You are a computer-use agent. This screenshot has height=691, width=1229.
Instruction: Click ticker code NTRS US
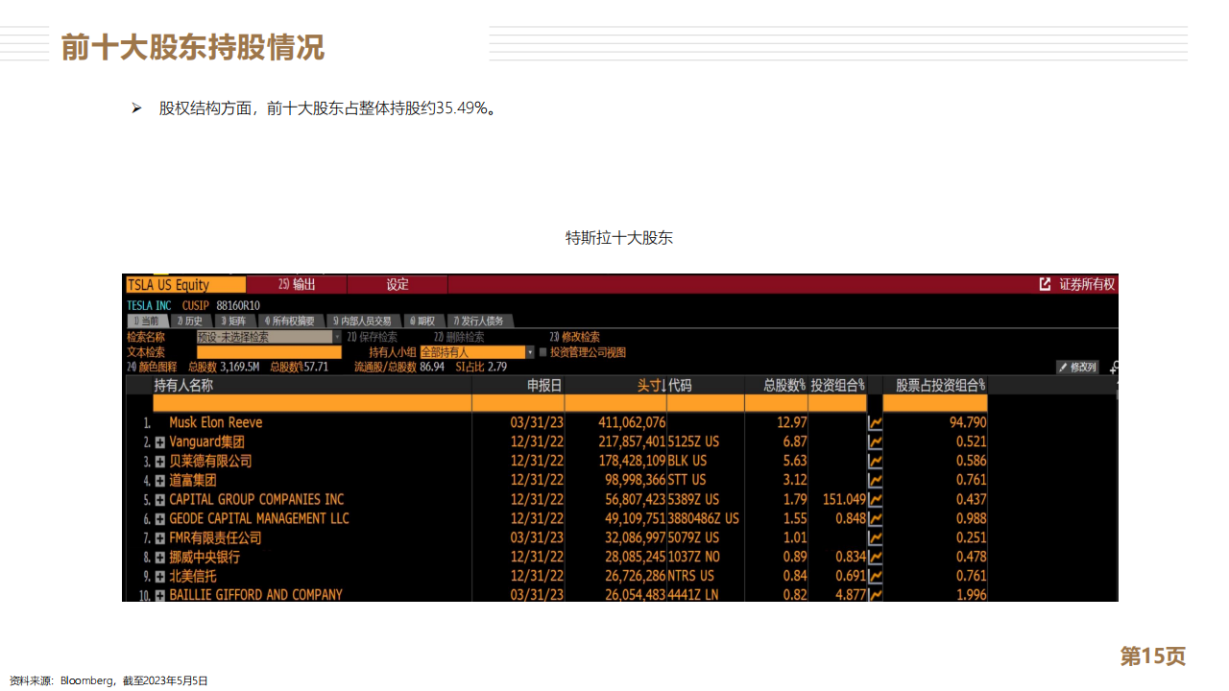pos(691,576)
